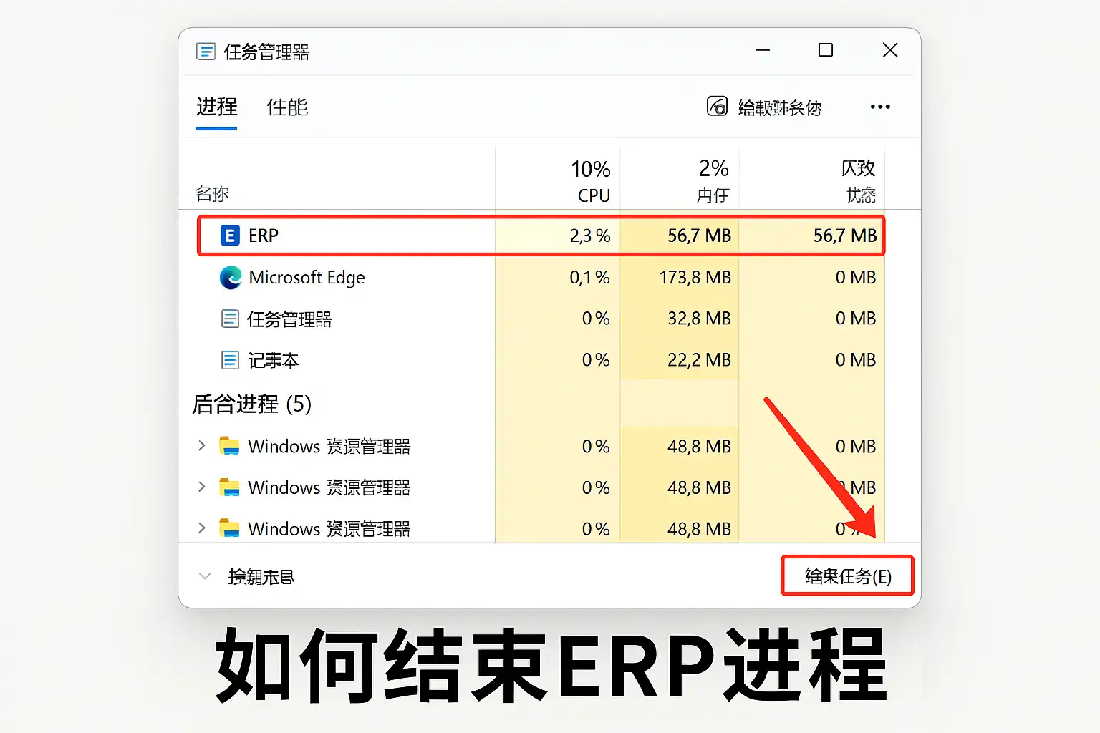Open the three-dots more options menu
This screenshot has height=733, width=1100.
(880, 107)
